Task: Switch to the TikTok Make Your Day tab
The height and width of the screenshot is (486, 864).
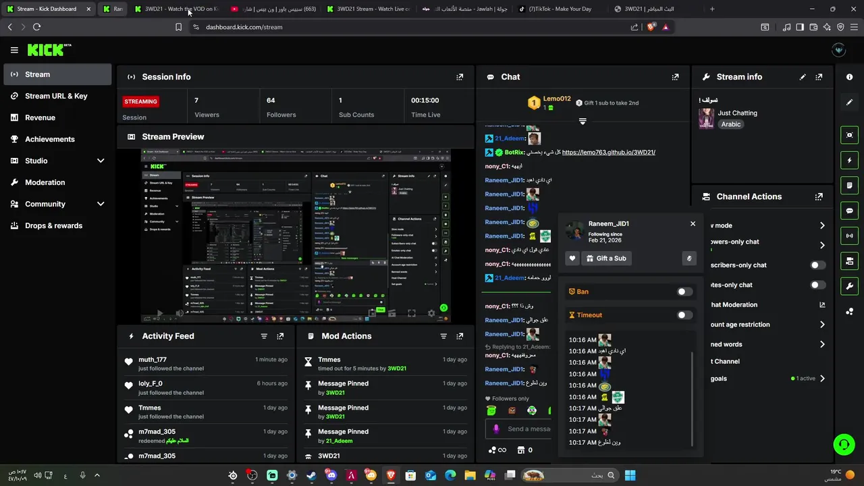Action: [560, 9]
